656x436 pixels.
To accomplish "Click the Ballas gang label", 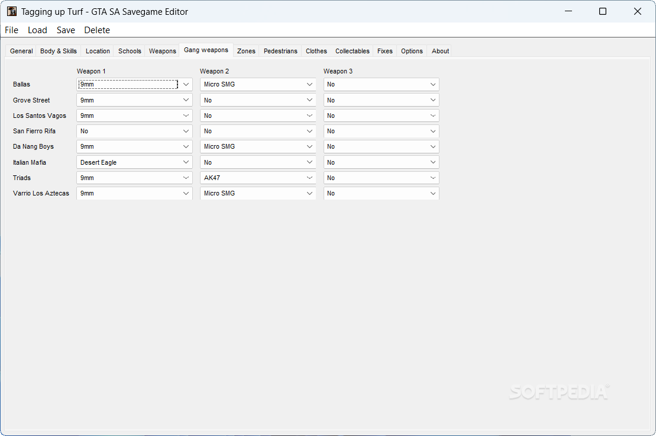I will click(21, 85).
